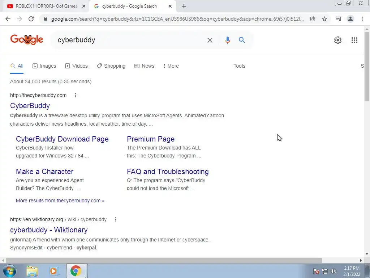
Task: Open Google settings gear icon
Action: coord(338,40)
